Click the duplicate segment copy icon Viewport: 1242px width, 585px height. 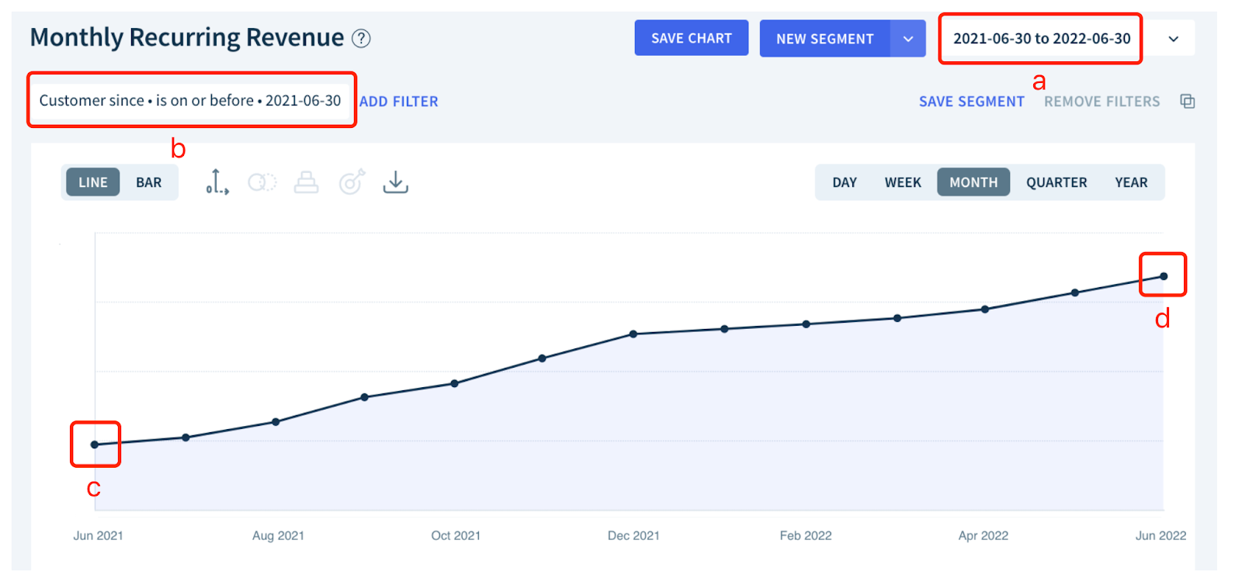point(1187,102)
